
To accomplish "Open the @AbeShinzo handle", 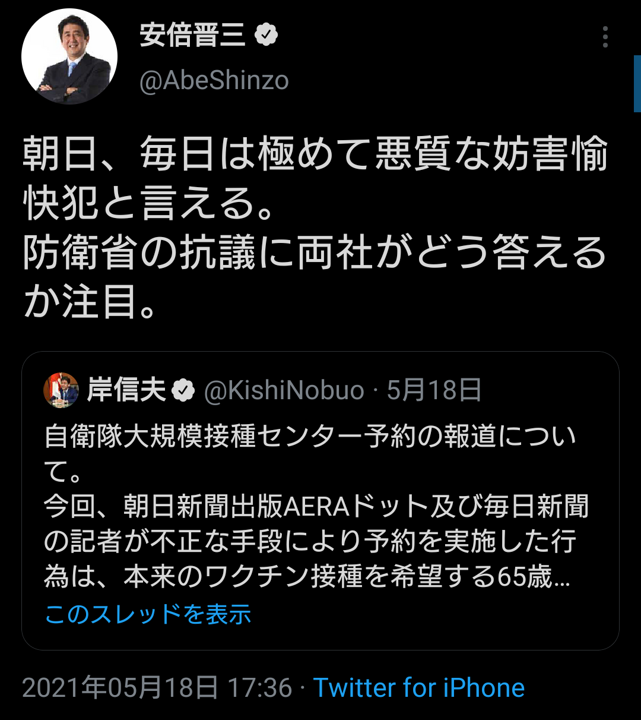I will 214,80.
